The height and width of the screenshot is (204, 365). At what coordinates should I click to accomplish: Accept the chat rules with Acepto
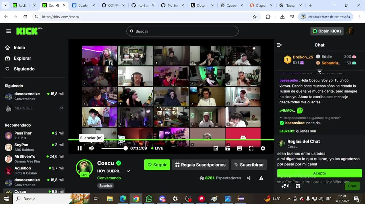pyautogui.click(x=320, y=173)
